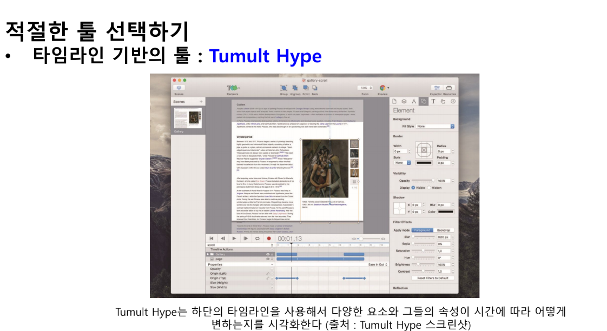
Task: Step back one frame button
Action: pyautogui.click(x=222, y=239)
